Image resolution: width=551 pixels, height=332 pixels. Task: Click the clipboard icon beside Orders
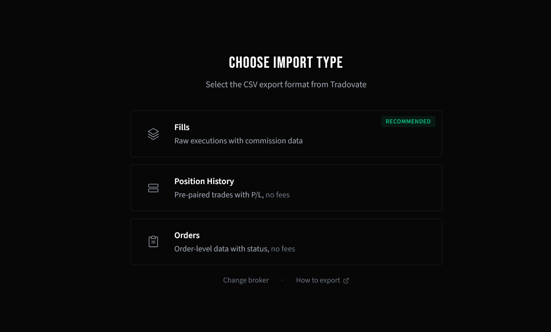[x=153, y=241]
